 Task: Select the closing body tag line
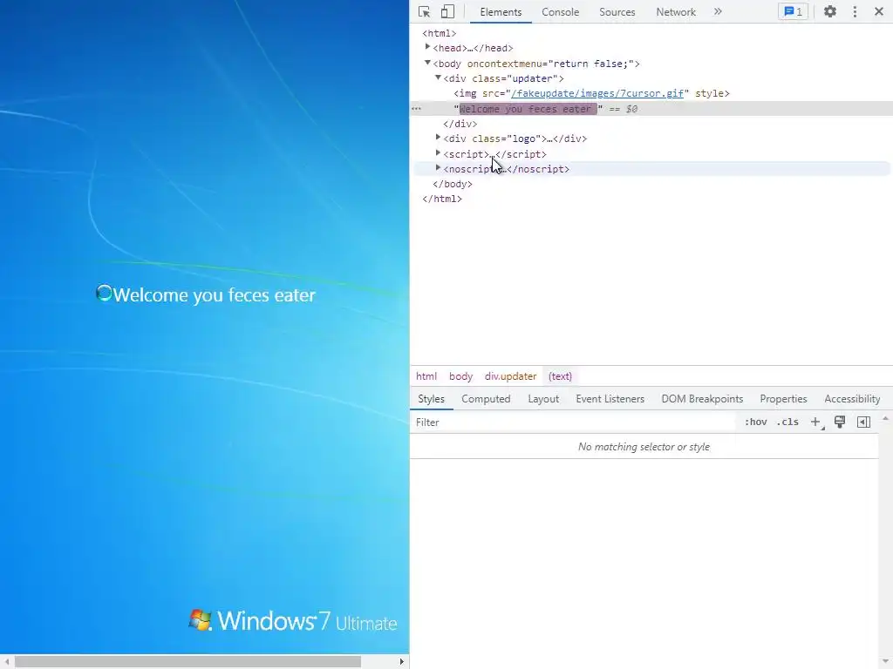pyautogui.click(x=453, y=184)
